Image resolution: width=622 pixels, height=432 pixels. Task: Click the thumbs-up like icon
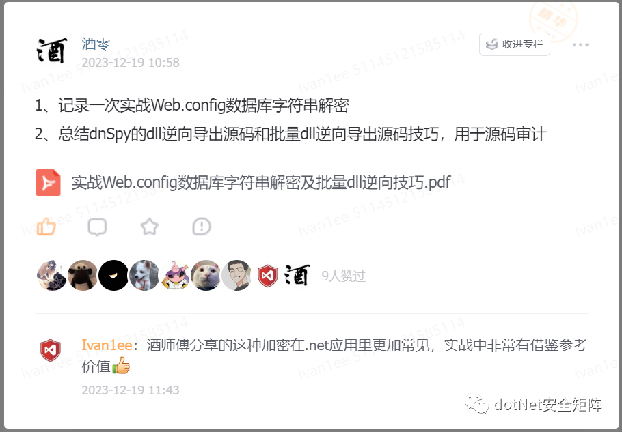(x=46, y=227)
